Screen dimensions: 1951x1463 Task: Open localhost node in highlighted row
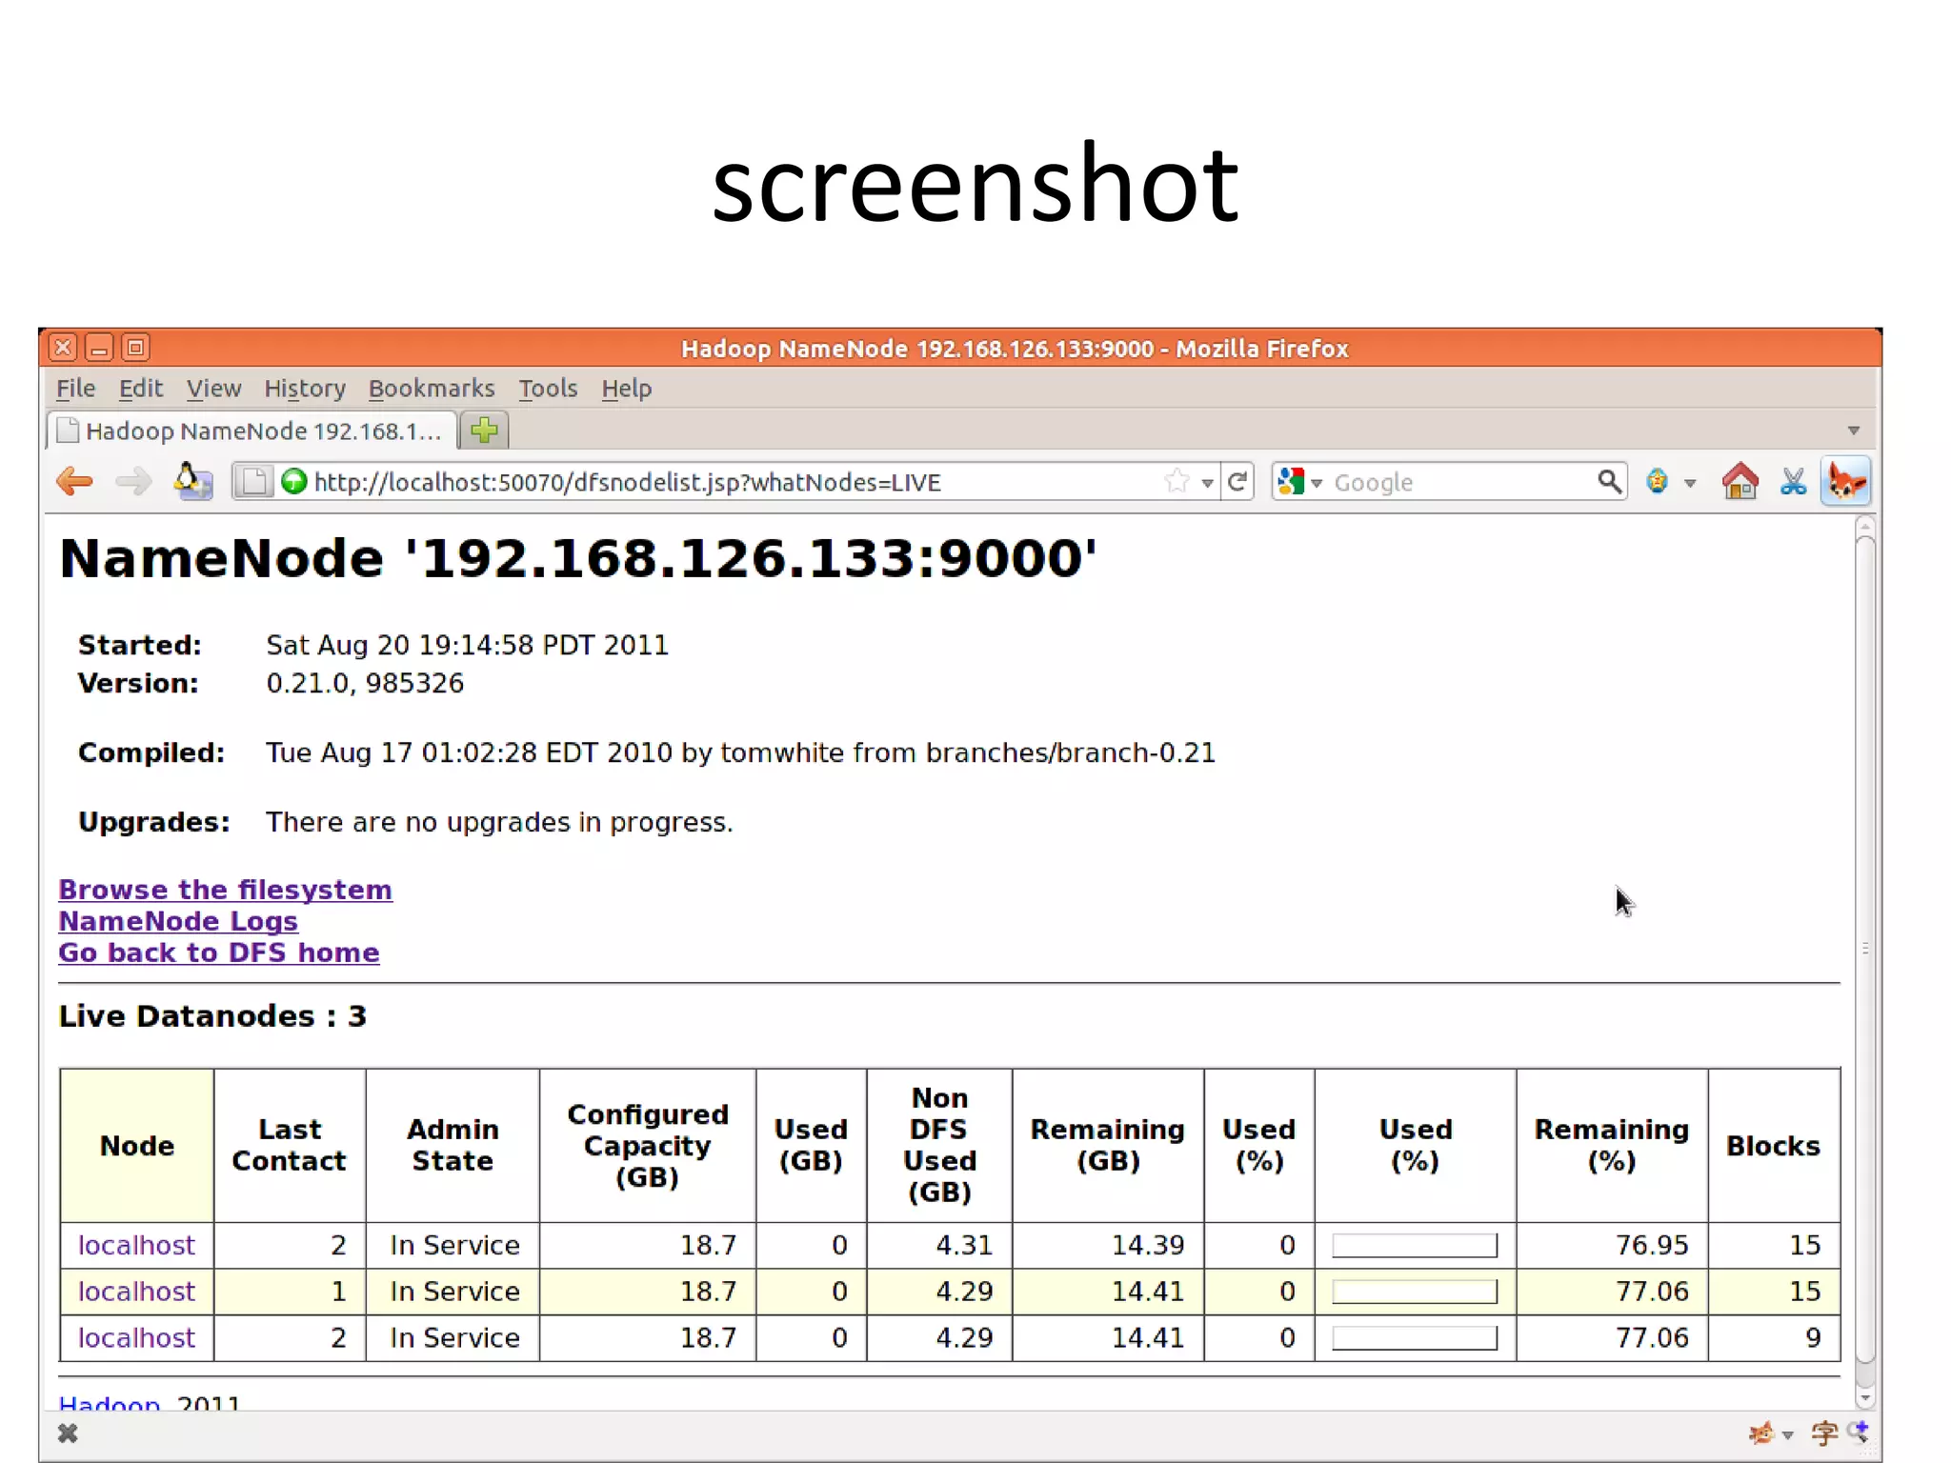(x=136, y=1292)
